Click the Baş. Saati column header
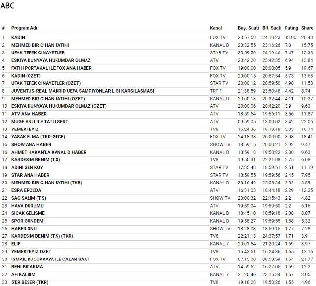The width and height of the screenshot is (316, 286). (x=248, y=28)
